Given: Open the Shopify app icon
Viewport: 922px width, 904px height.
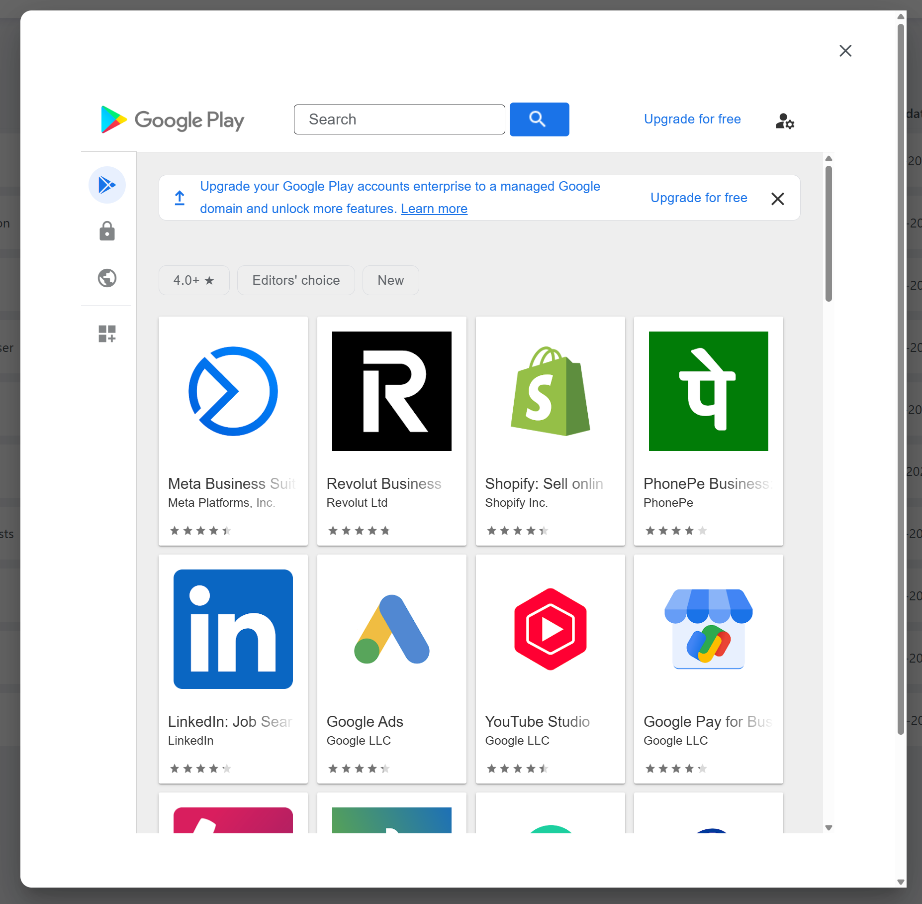Looking at the screenshot, I should tap(551, 391).
